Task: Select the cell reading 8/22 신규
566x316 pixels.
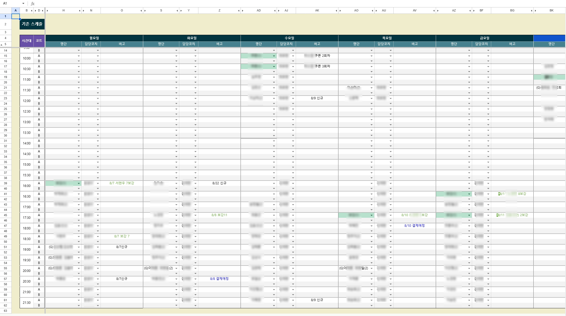Action: tap(219, 183)
